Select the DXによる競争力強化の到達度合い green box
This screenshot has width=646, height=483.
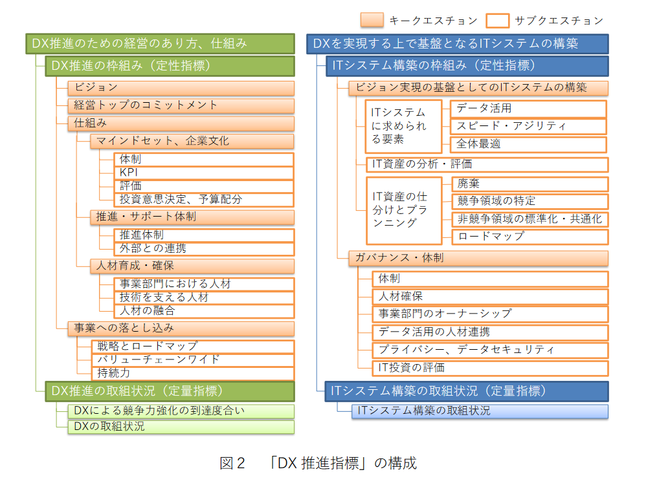(181, 411)
